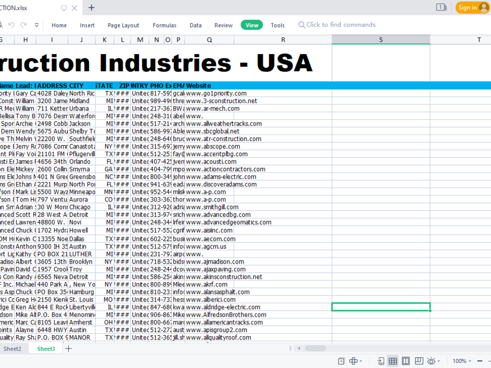Click the monitor icon on the file tab
The height and width of the screenshot is (368, 491).
coord(64,8)
